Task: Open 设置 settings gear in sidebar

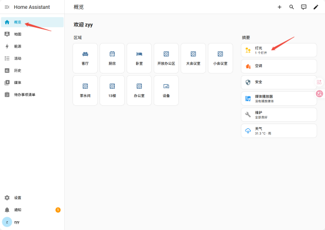Action: [32, 198]
